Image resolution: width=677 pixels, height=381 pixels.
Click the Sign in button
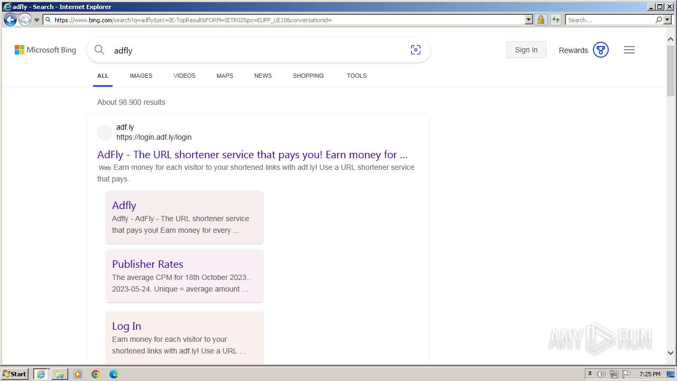(x=526, y=50)
